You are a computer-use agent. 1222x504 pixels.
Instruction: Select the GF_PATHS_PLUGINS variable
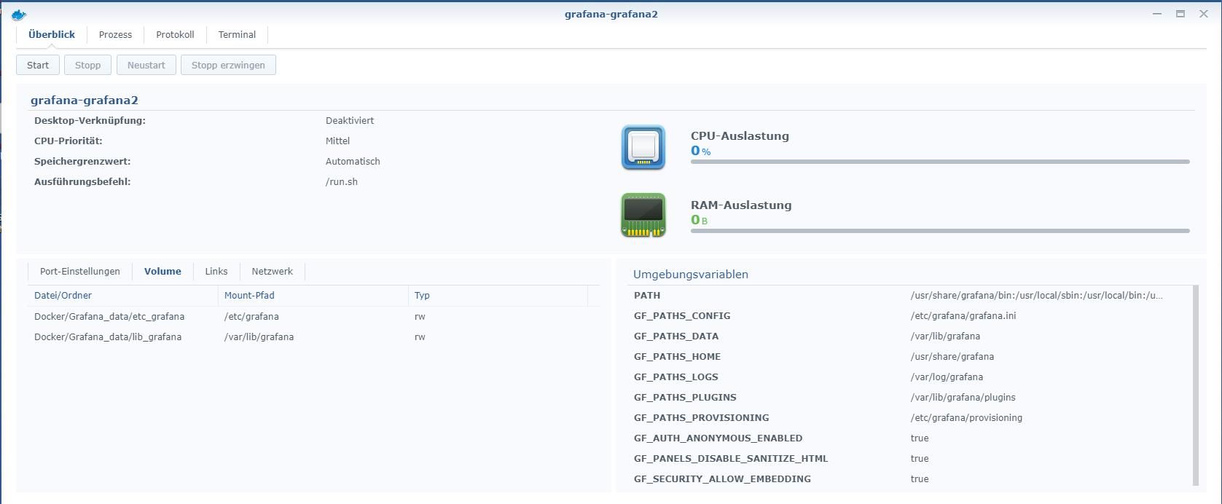(x=909, y=397)
